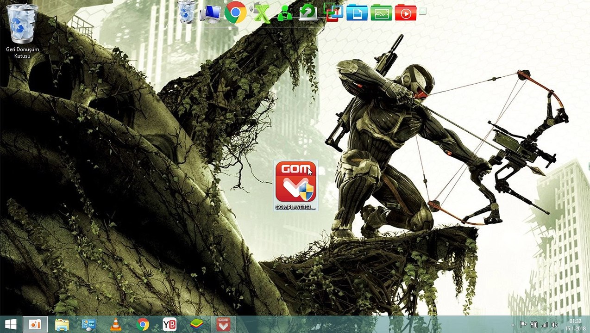Select the GOM Player setup file on desktop
The height and width of the screenshot is (333, 590).
(x=296, y=185)
